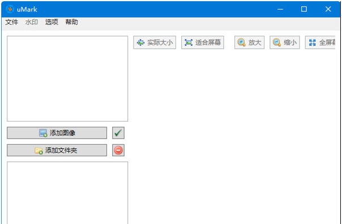Switch to full screen with 全屏幕 button
342x224 pixels.
tap(320, 42)
